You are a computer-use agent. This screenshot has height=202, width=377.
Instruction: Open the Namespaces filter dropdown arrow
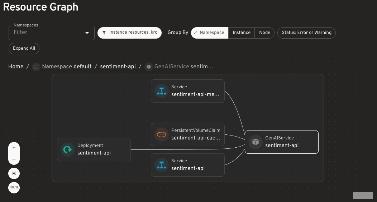[87, 33]
